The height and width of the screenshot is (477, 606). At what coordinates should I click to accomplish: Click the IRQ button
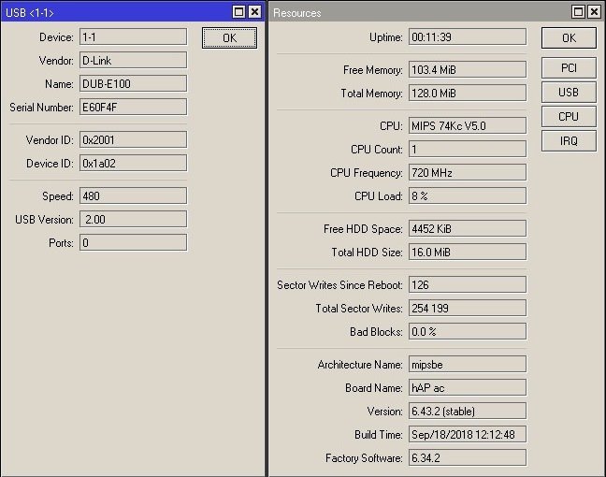pyautogui.click(x=569, y=141)
